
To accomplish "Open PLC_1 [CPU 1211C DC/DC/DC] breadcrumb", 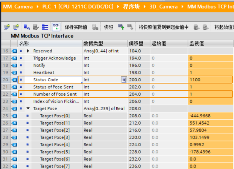I will point(78,7).
